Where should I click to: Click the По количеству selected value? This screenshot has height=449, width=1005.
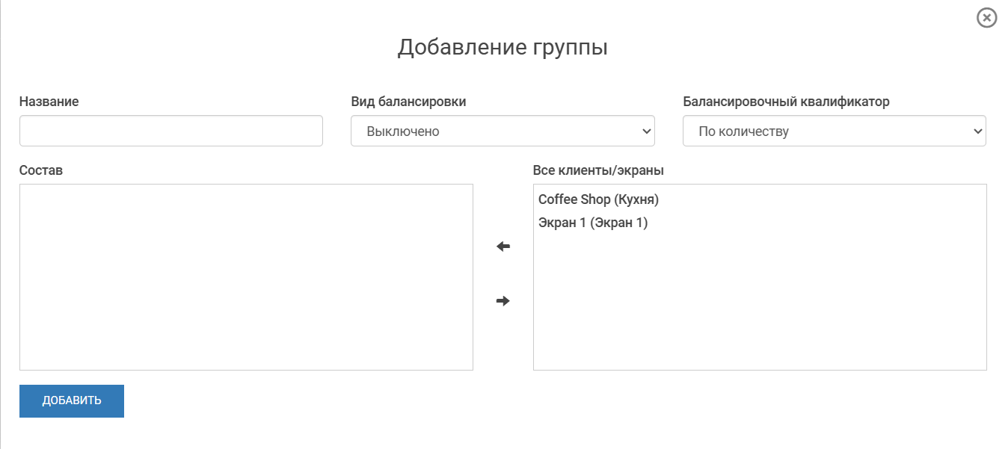click(743, 131)
